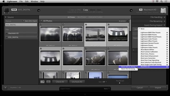Viewport: 170px width, 96px height.
Task: Click the plus icon in right panel
Action: pyautogui.click(x=134, y=50)
